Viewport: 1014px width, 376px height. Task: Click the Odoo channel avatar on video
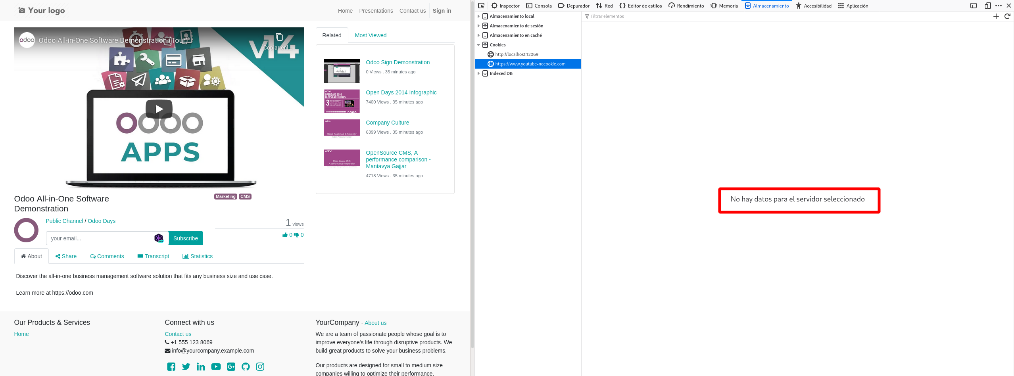click(x=27, y=40)
